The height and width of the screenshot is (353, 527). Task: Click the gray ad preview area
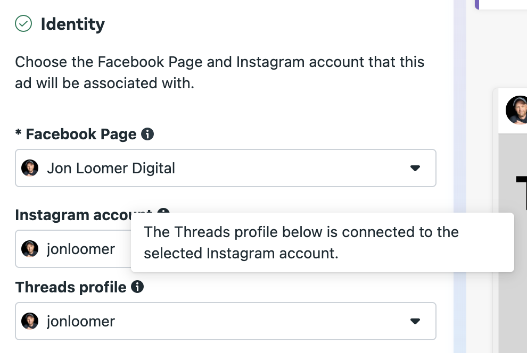point(513,243)
